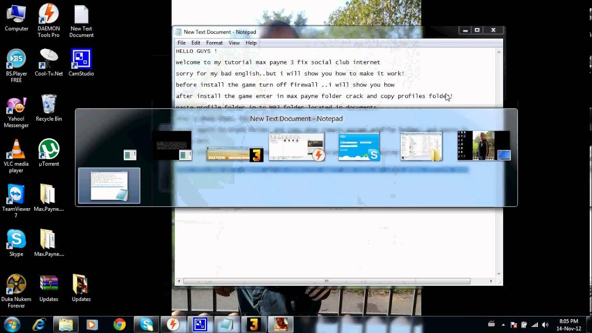Switch to Notepad taskbar button
This screenshot has width=592, height=333.
click(x=227, y=325)
